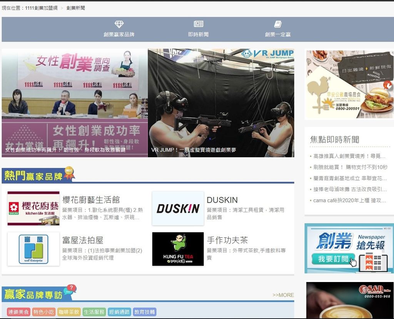Click the 我要訂閱 subscribe button
The height and width of the screenshot is (319, 394).
[x=334, y=259]
